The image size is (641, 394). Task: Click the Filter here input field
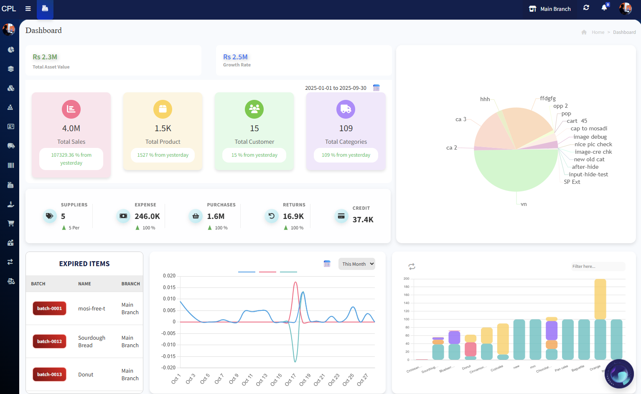pos(598,266)
